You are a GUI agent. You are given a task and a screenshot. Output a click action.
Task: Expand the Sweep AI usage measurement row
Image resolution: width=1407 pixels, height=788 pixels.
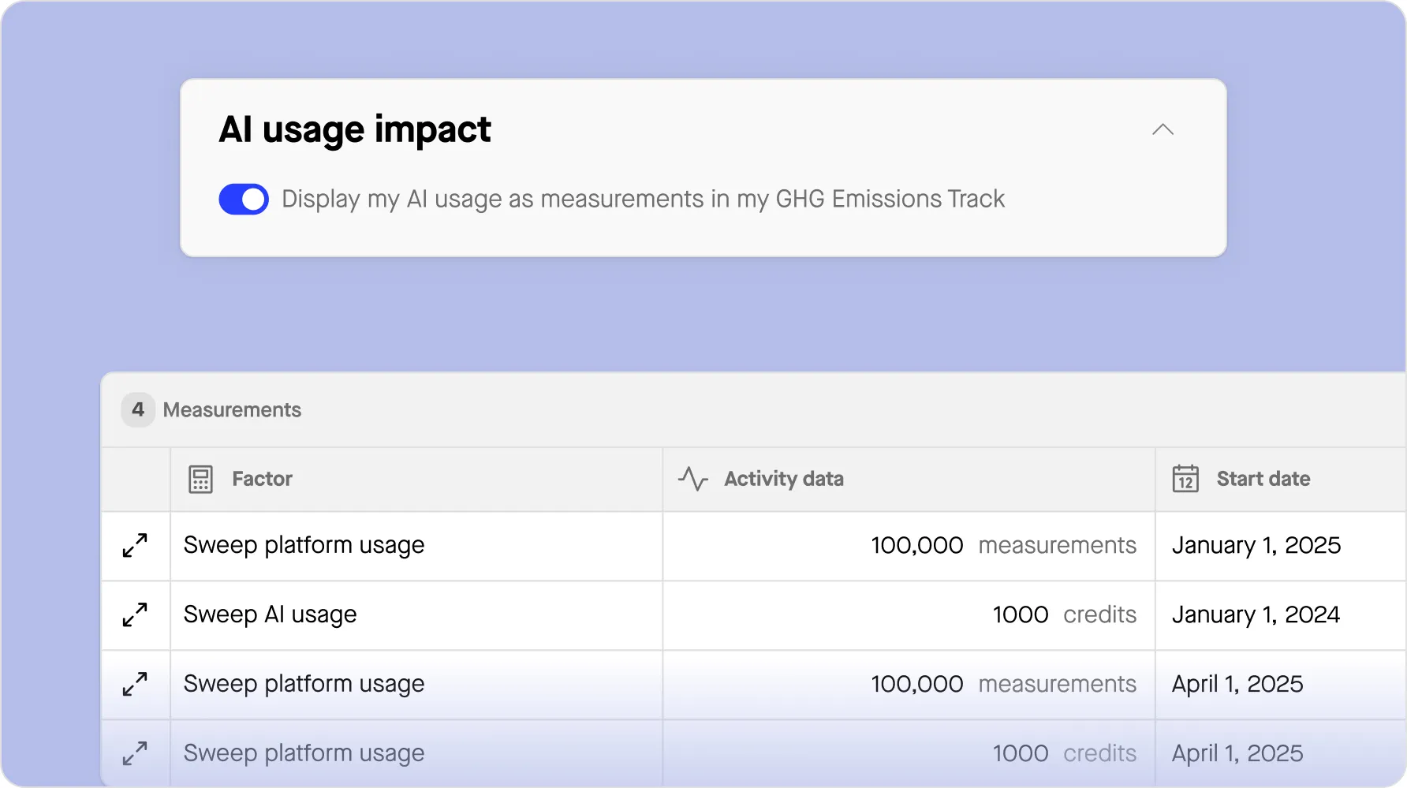click(x=135, y=614)
